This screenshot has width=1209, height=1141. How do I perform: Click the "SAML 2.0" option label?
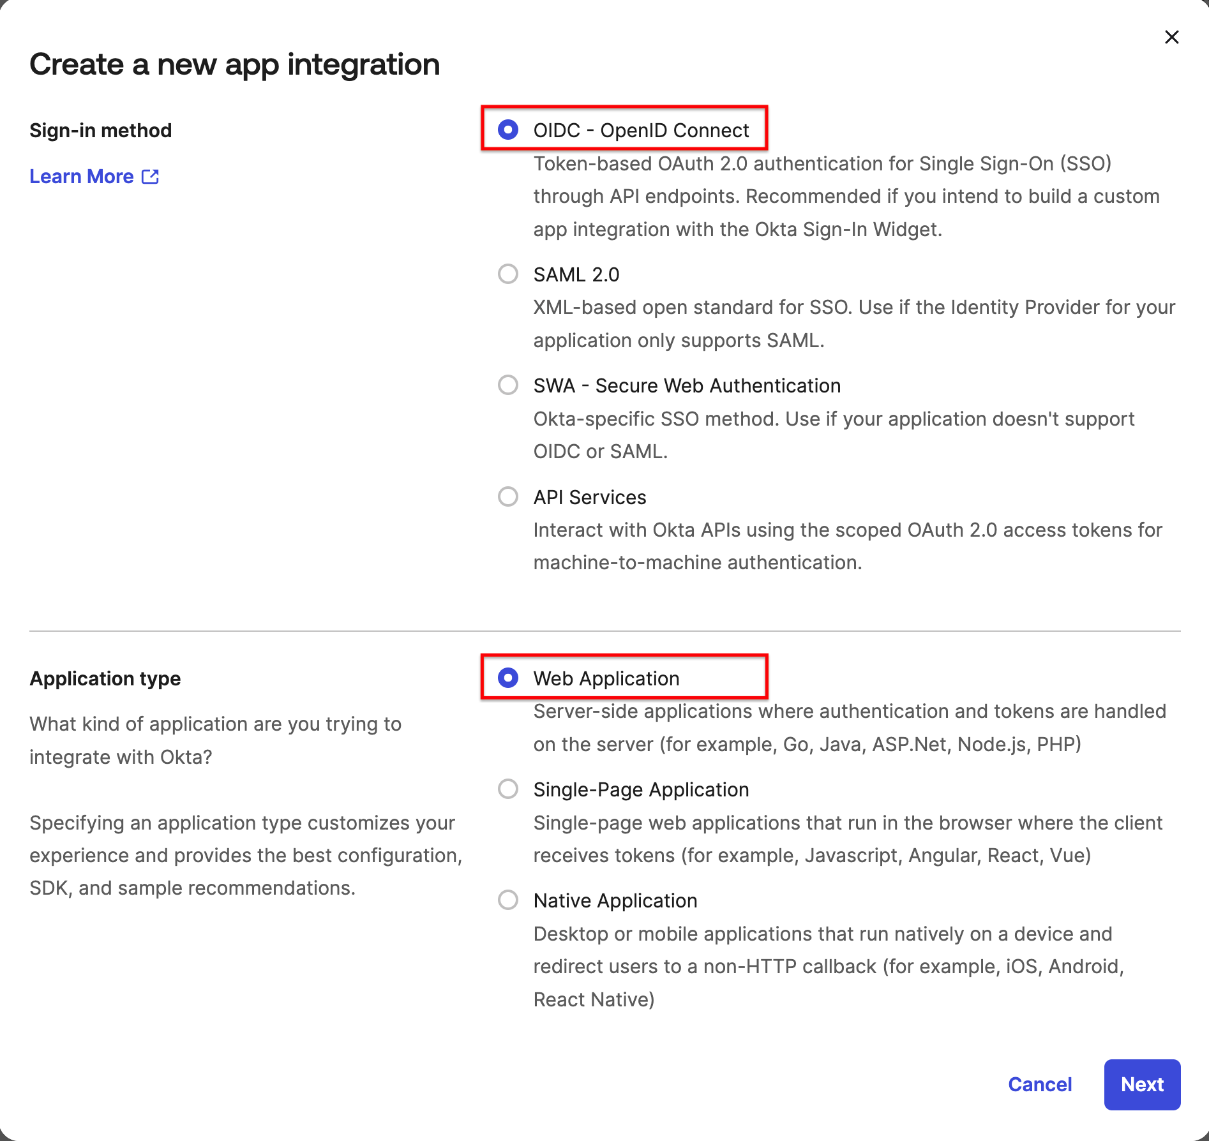pyautogui.click(x=576, y=274)
